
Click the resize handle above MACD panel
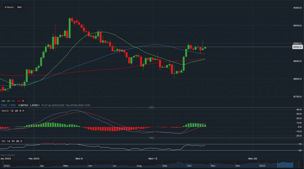pos(152,108)
